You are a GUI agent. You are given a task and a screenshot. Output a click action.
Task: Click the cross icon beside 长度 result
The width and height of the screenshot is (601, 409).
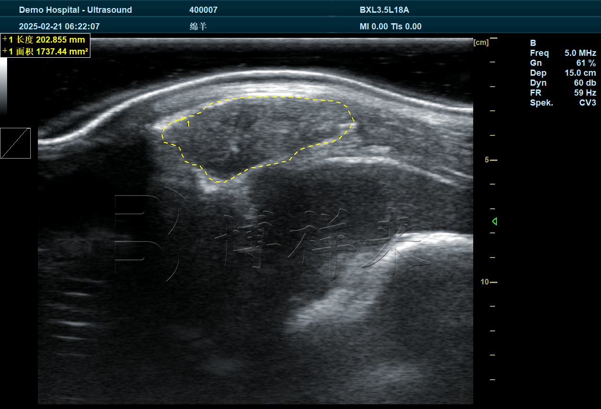pos(5,39)
